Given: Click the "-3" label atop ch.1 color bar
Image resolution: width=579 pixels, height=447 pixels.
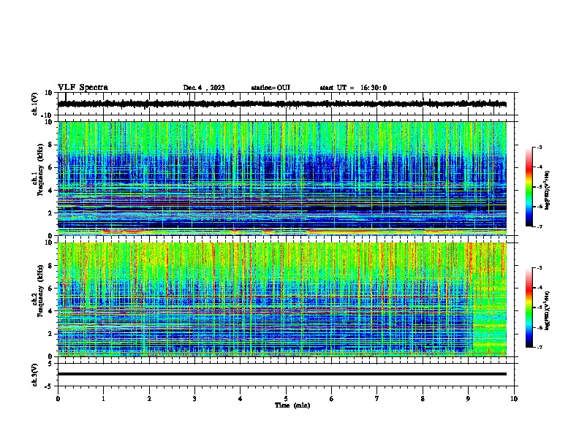Looking at the screenshot, I should tap(539, 148).
